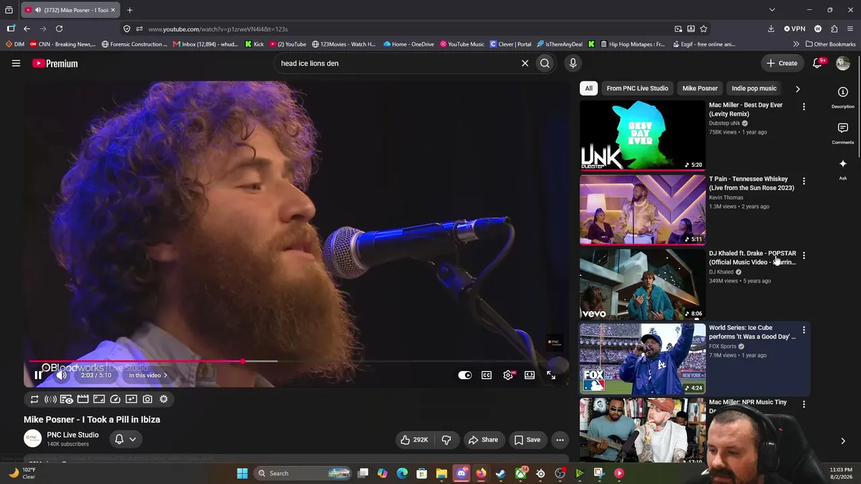Open Steam from the taskbar

pyautogui.click(x=500, y=473)
